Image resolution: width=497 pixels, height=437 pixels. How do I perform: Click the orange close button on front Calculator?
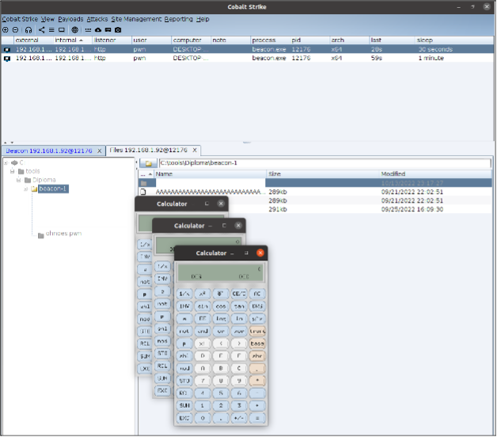point(260,253)
